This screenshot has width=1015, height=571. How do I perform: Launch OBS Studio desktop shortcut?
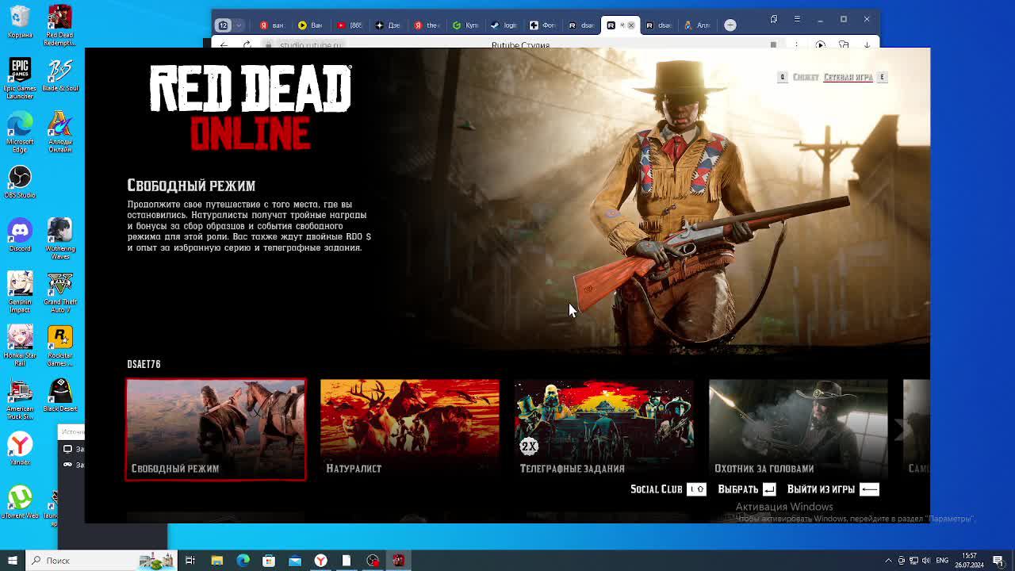point(20,181)
